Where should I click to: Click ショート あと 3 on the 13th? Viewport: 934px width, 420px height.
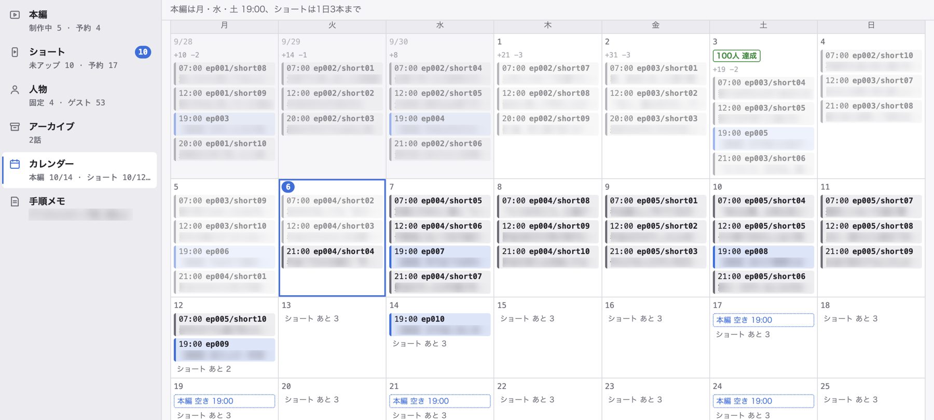click(312, 319)
